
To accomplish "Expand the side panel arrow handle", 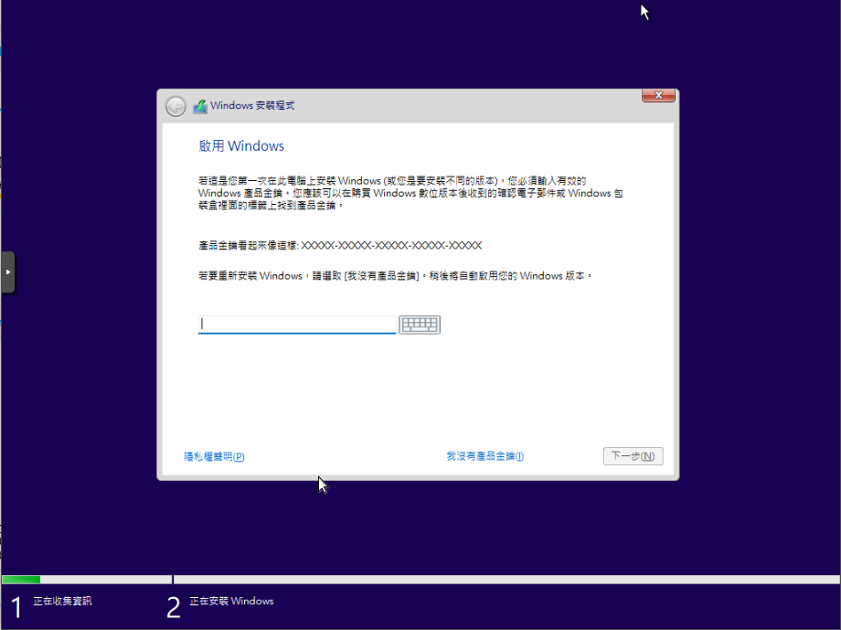I will 7,272.
